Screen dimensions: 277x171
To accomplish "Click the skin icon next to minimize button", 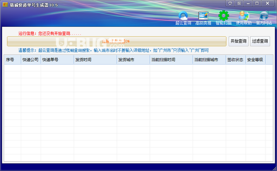I will tap(239, 3).
